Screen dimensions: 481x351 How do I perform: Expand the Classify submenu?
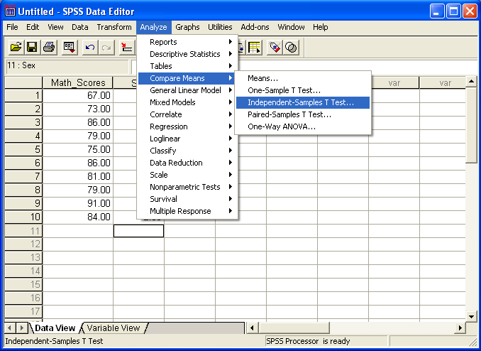[187, 151]
